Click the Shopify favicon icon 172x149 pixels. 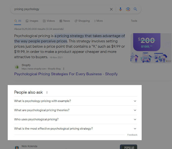coord(17,67)
